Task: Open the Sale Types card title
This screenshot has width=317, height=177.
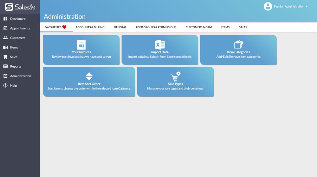Action: click(x=176, y=84)
